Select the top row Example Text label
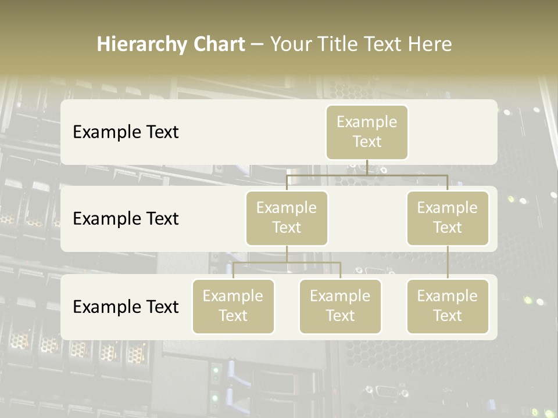Viewport: 558px width, 418px height. 125,132
